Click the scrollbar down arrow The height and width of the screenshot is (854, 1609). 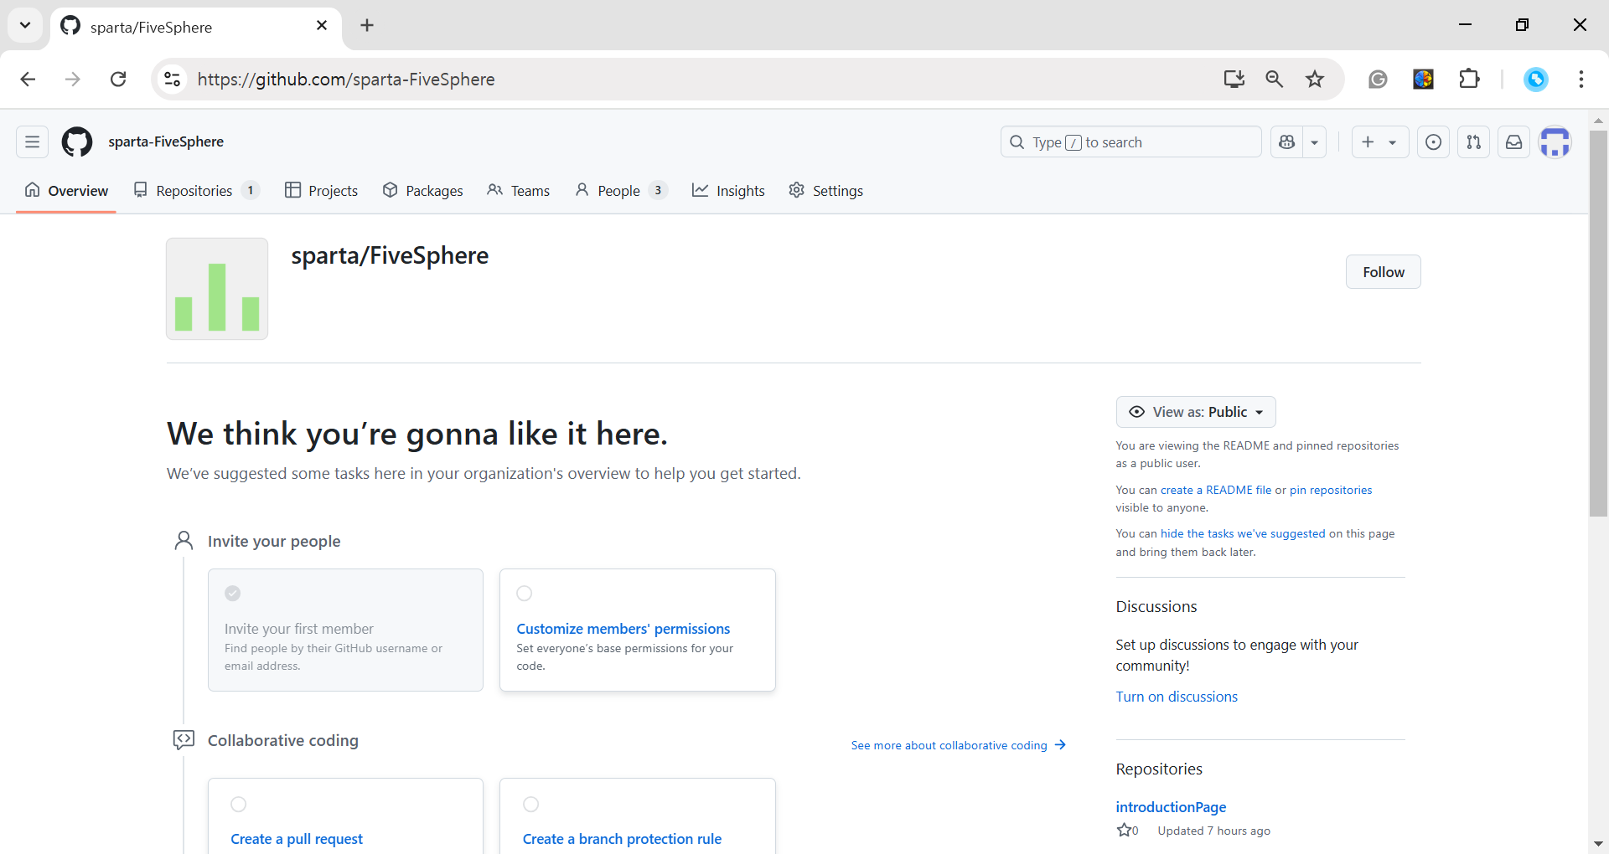click(x=1598, y=844)
